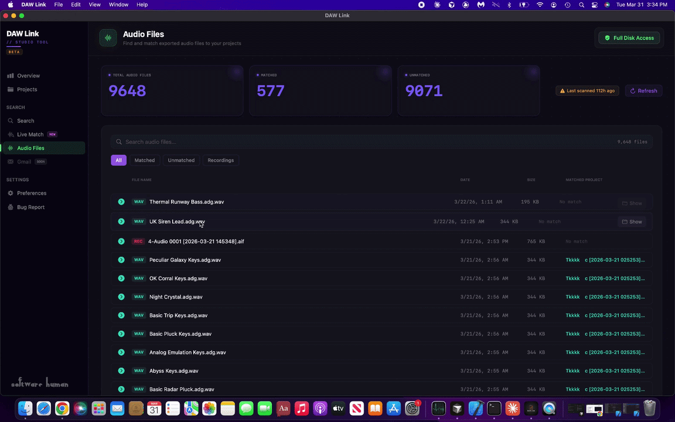This screenshot has width=675, height=422.
Task: Open Wi-Fi menu in menu bar
Action: click(x=540, y=5)
